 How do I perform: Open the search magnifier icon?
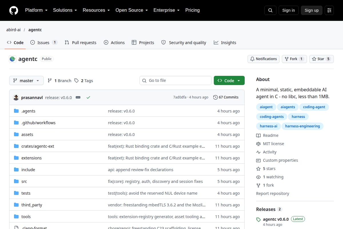pyautogui.click(x=270, y=10)
